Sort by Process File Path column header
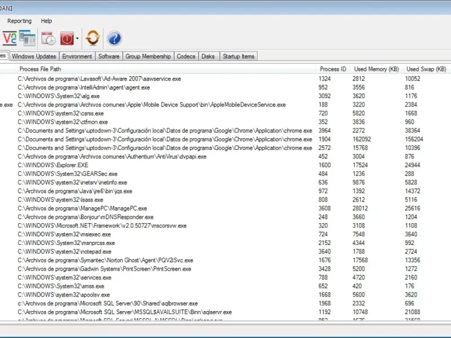Image resolution: width=451 pixels, height=338 pixels. [x=40, y=69]
